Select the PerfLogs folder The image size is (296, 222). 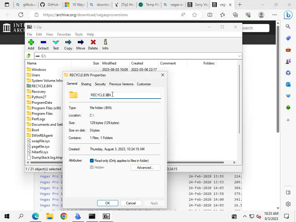click(38, 119)
